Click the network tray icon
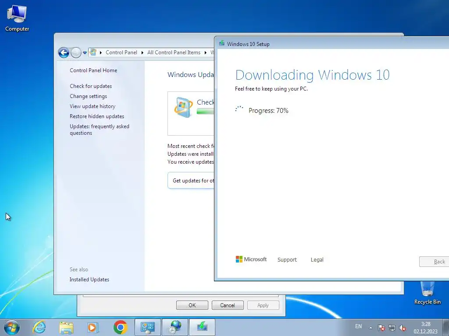The image size is (449, 336). click(392, 328)
